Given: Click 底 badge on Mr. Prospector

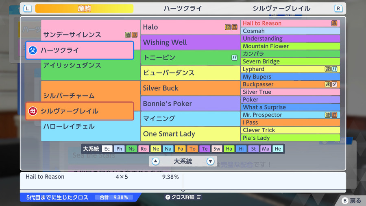Looking at the screenshot, I should tap(334, 115).
